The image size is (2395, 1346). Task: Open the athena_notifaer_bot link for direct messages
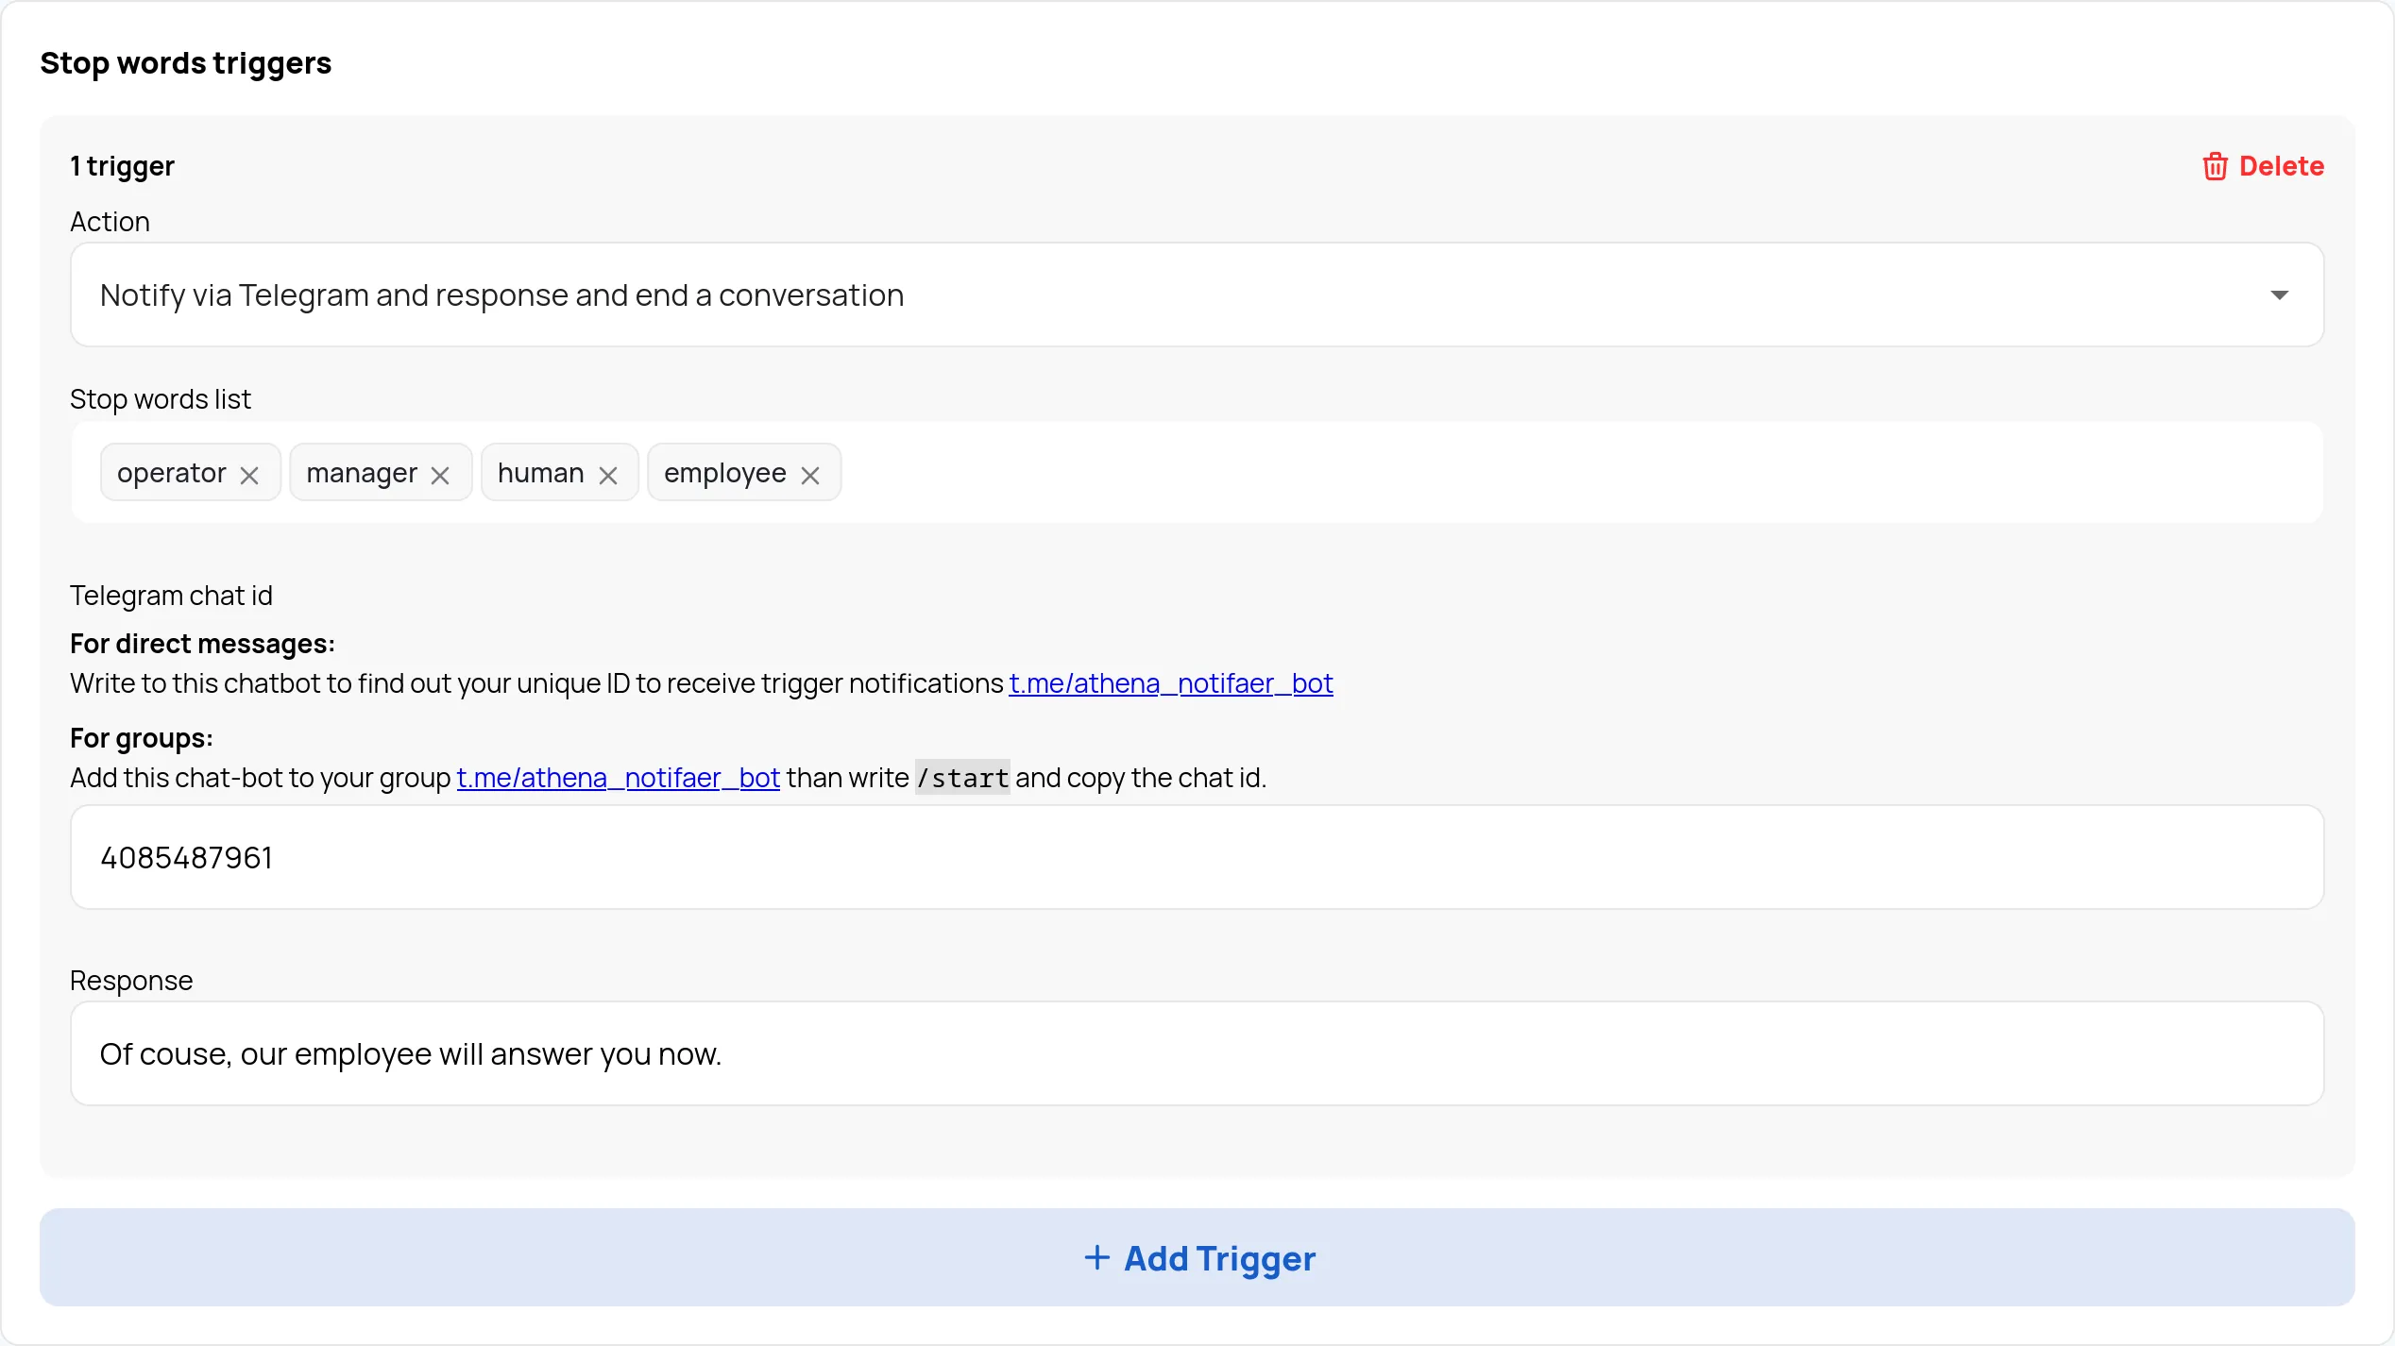(x=1170, y=683)
